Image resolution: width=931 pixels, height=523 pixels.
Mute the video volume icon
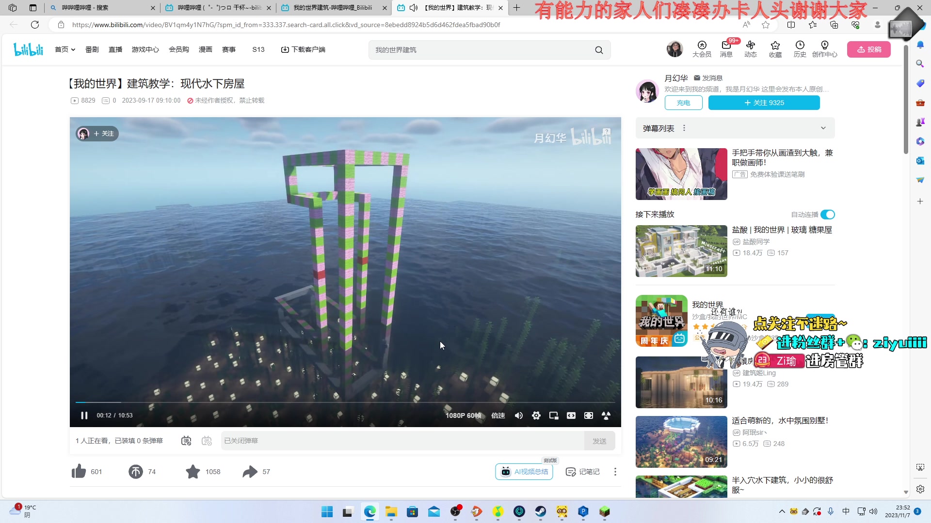click(519, 415)
